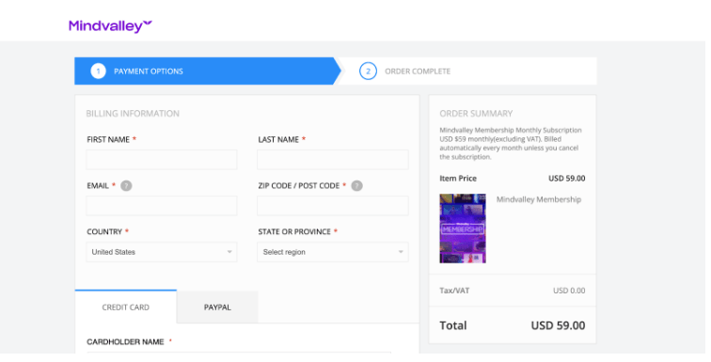Expand the State or Province Select region dropdown

(x=333, y=252)
